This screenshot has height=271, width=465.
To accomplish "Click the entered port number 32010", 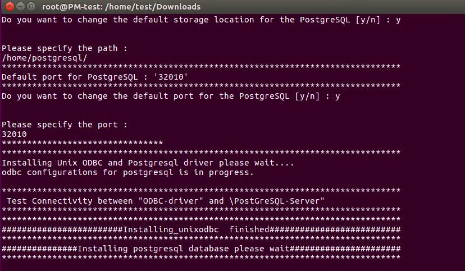I will [14, 134].
